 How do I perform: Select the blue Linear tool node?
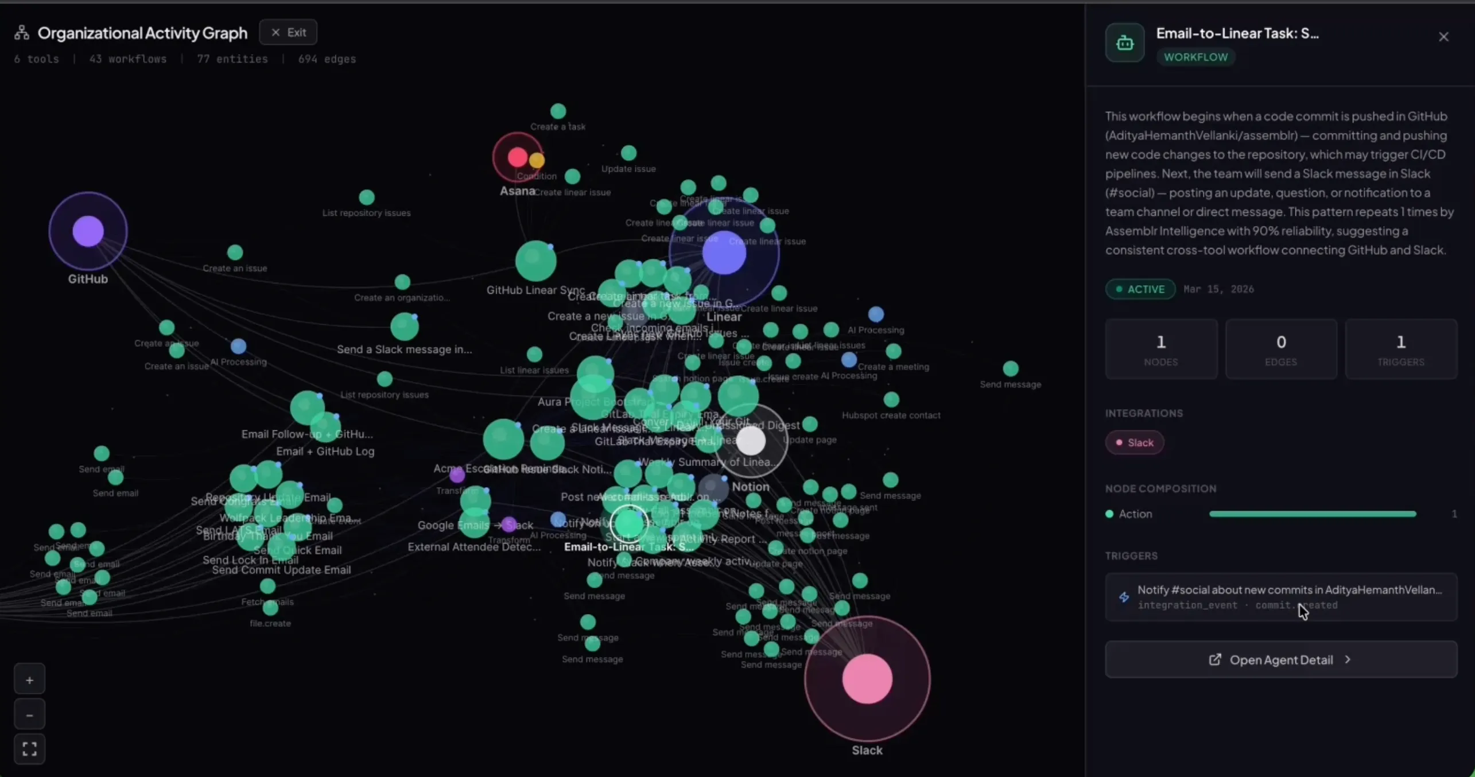[x=724, y=253]
